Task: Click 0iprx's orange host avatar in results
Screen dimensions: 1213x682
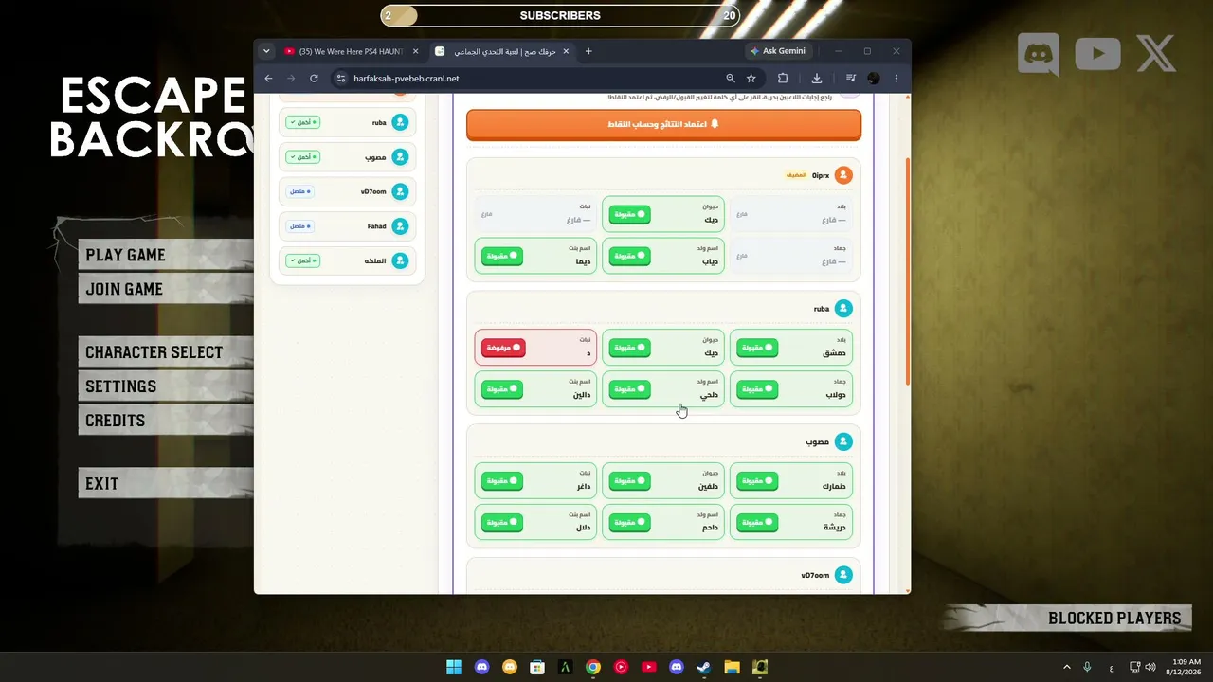Action: pyautogui.click(x=843, y=175)
